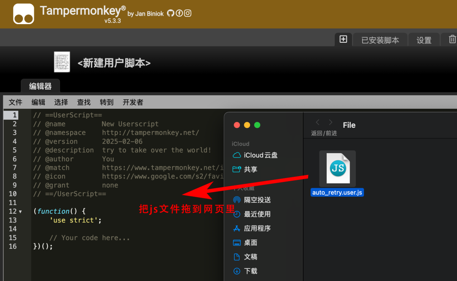Open the 设置 tab
The width and height of the screenshot is (457, 281).
[x=424, y=40]
